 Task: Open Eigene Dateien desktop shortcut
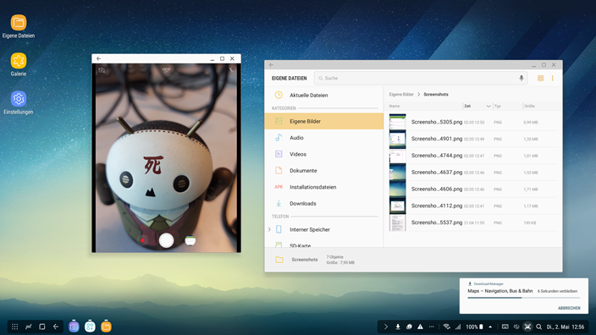point(19,26)
